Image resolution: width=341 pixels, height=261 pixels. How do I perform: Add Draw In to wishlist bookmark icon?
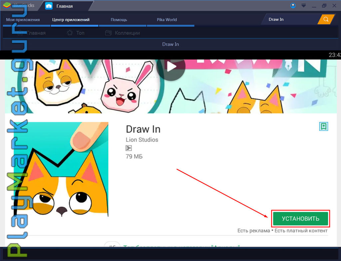point(324,126)
